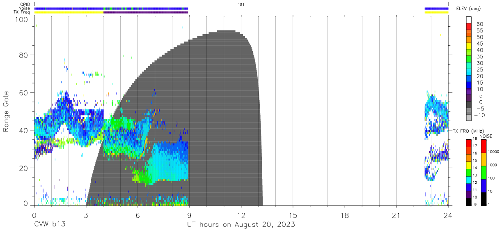The image size is (504, 233).
Task: Click the x-axis tick label 3
Action: 86,215
